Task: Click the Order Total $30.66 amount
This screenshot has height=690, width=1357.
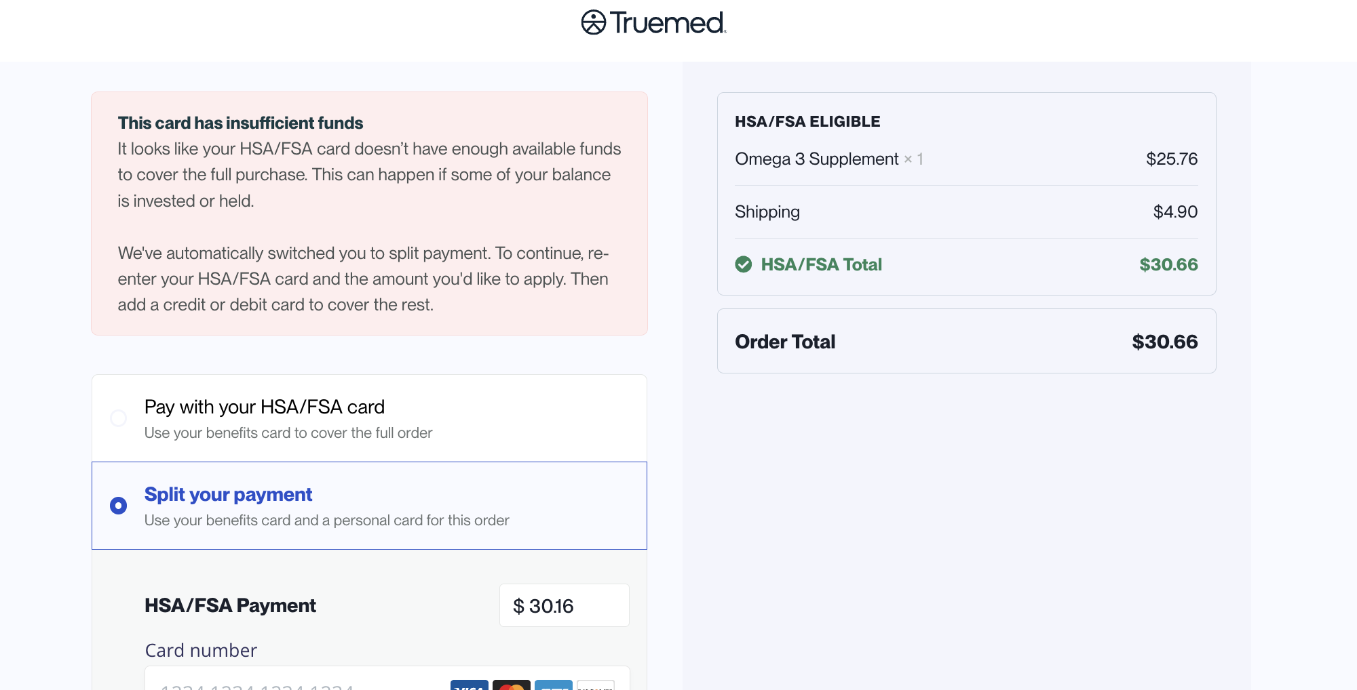Action: (1164, 342)
